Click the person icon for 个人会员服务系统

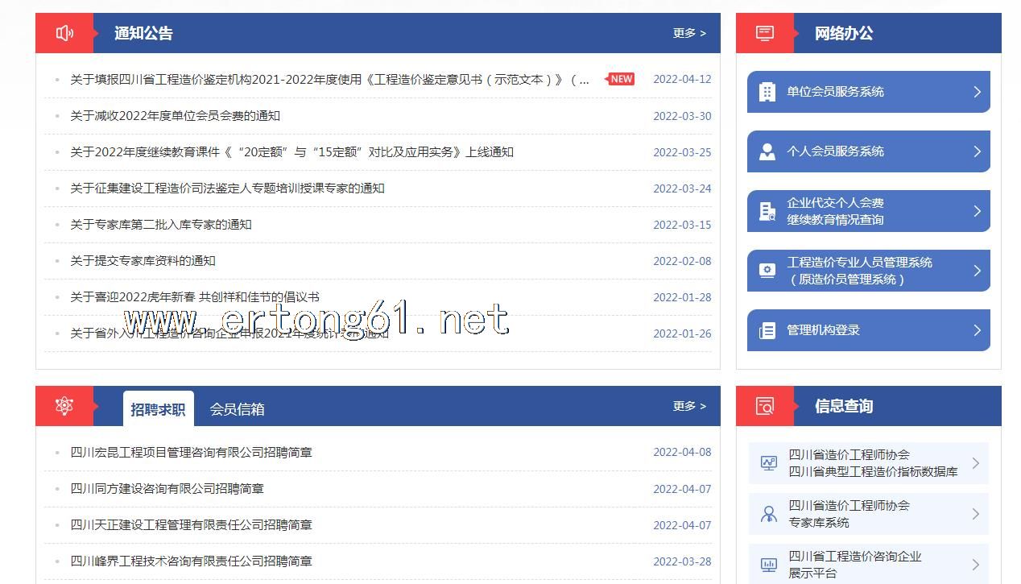pyautogui.click(x=767, y=151)
